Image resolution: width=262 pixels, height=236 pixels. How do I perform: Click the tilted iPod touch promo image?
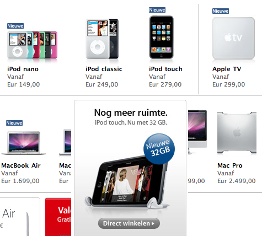tap(127, 182)
